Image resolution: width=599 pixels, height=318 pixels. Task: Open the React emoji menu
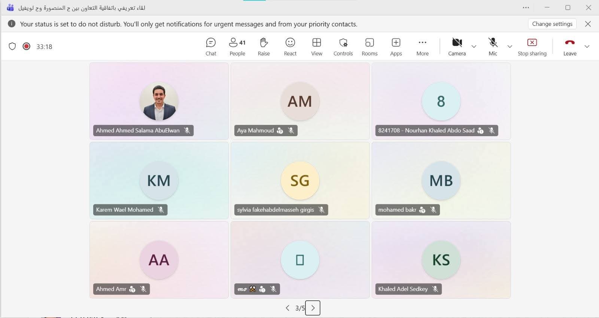point(290,47)
